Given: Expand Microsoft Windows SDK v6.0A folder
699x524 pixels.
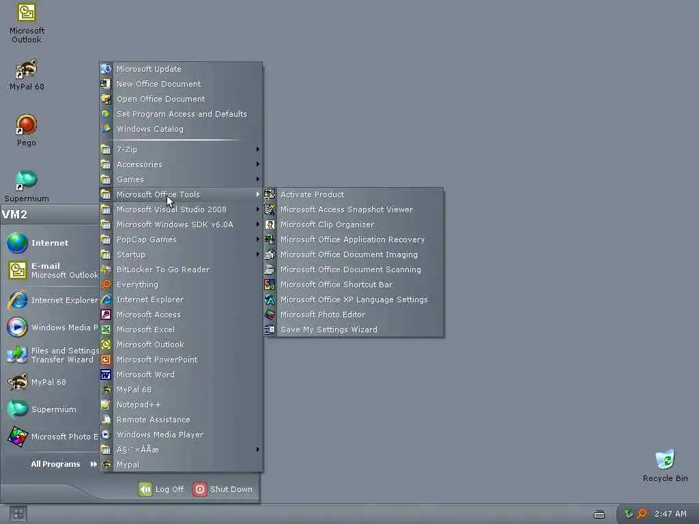Looking at the screenshot, I should [181, 224].
